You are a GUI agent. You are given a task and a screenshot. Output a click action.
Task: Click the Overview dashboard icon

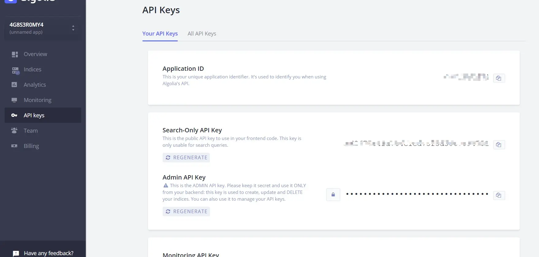(x=14, y=54)
